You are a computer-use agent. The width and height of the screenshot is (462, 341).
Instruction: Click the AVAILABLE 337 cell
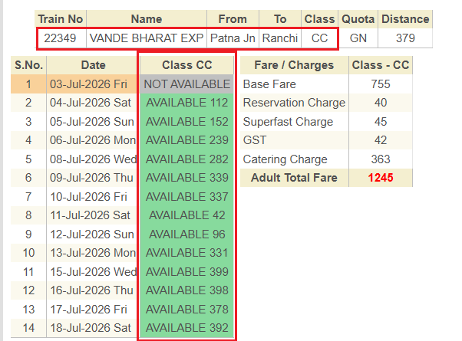point(186,196)
